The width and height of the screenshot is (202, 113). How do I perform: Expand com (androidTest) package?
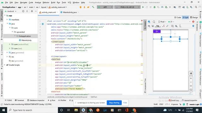[x=10, y=44]
